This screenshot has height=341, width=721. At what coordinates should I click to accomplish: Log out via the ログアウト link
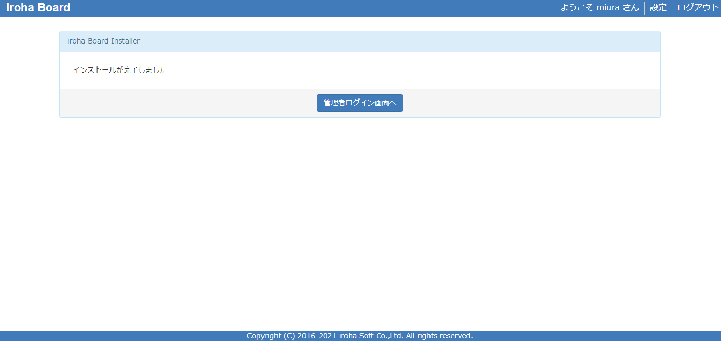point(698,8)
